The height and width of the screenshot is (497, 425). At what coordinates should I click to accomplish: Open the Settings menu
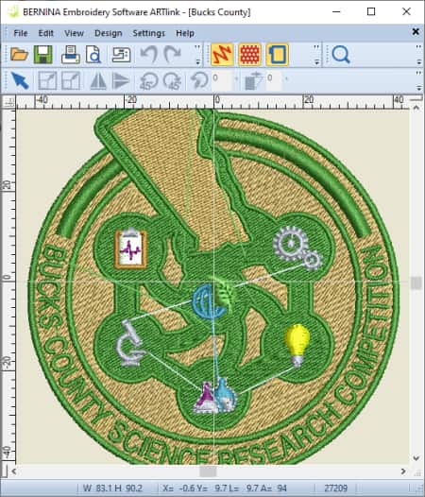(x=148, y=33)
